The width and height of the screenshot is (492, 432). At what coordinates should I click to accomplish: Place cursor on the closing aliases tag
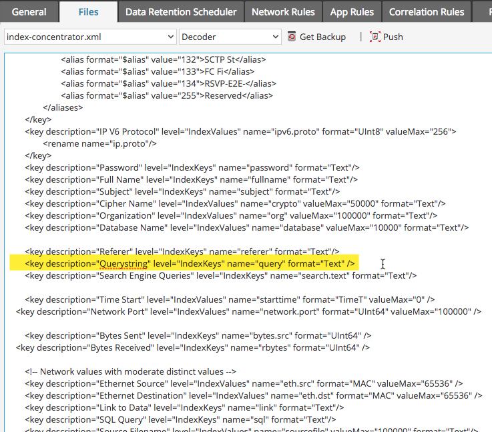point(63,107)
